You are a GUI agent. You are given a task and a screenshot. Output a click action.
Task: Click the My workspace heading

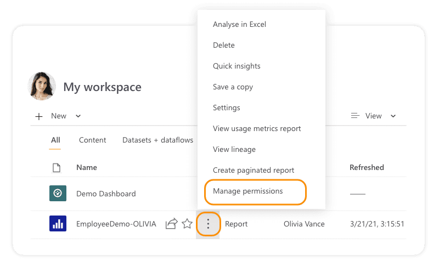coord(102,87)
